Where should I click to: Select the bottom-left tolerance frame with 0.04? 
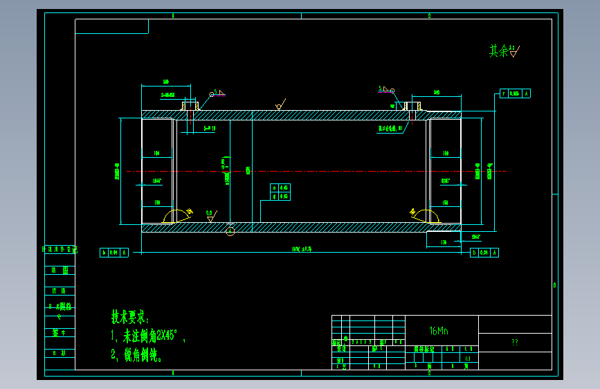tap(114, 253)
